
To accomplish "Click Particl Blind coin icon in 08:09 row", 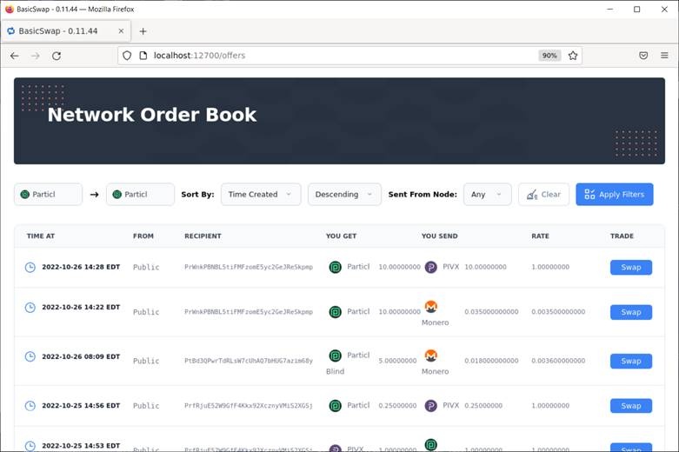I will (336, 356).
